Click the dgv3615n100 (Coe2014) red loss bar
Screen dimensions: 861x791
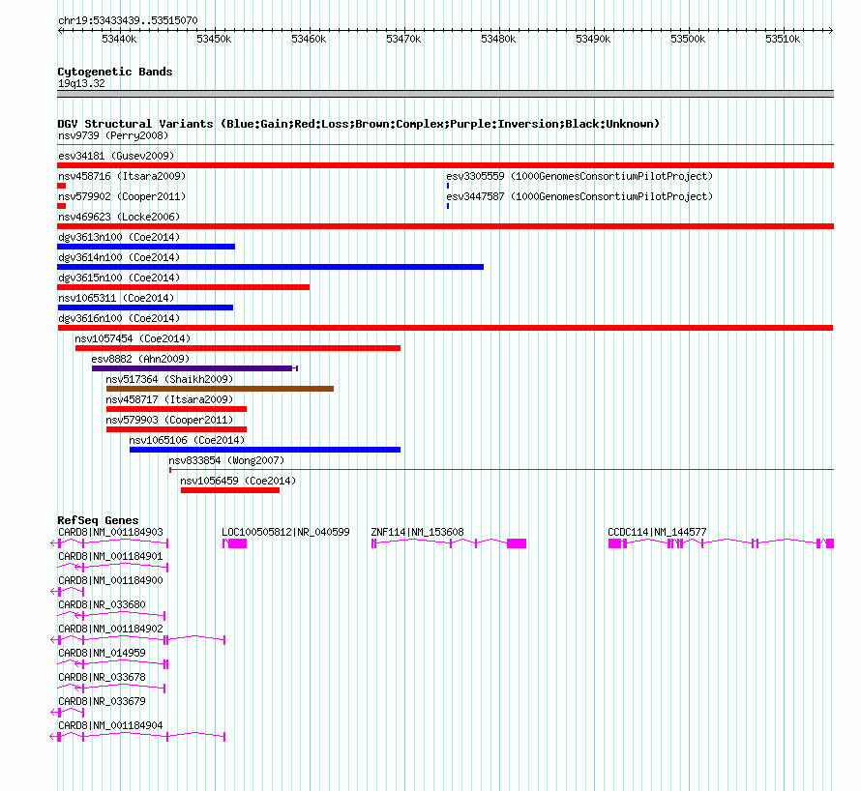point(184,287)
